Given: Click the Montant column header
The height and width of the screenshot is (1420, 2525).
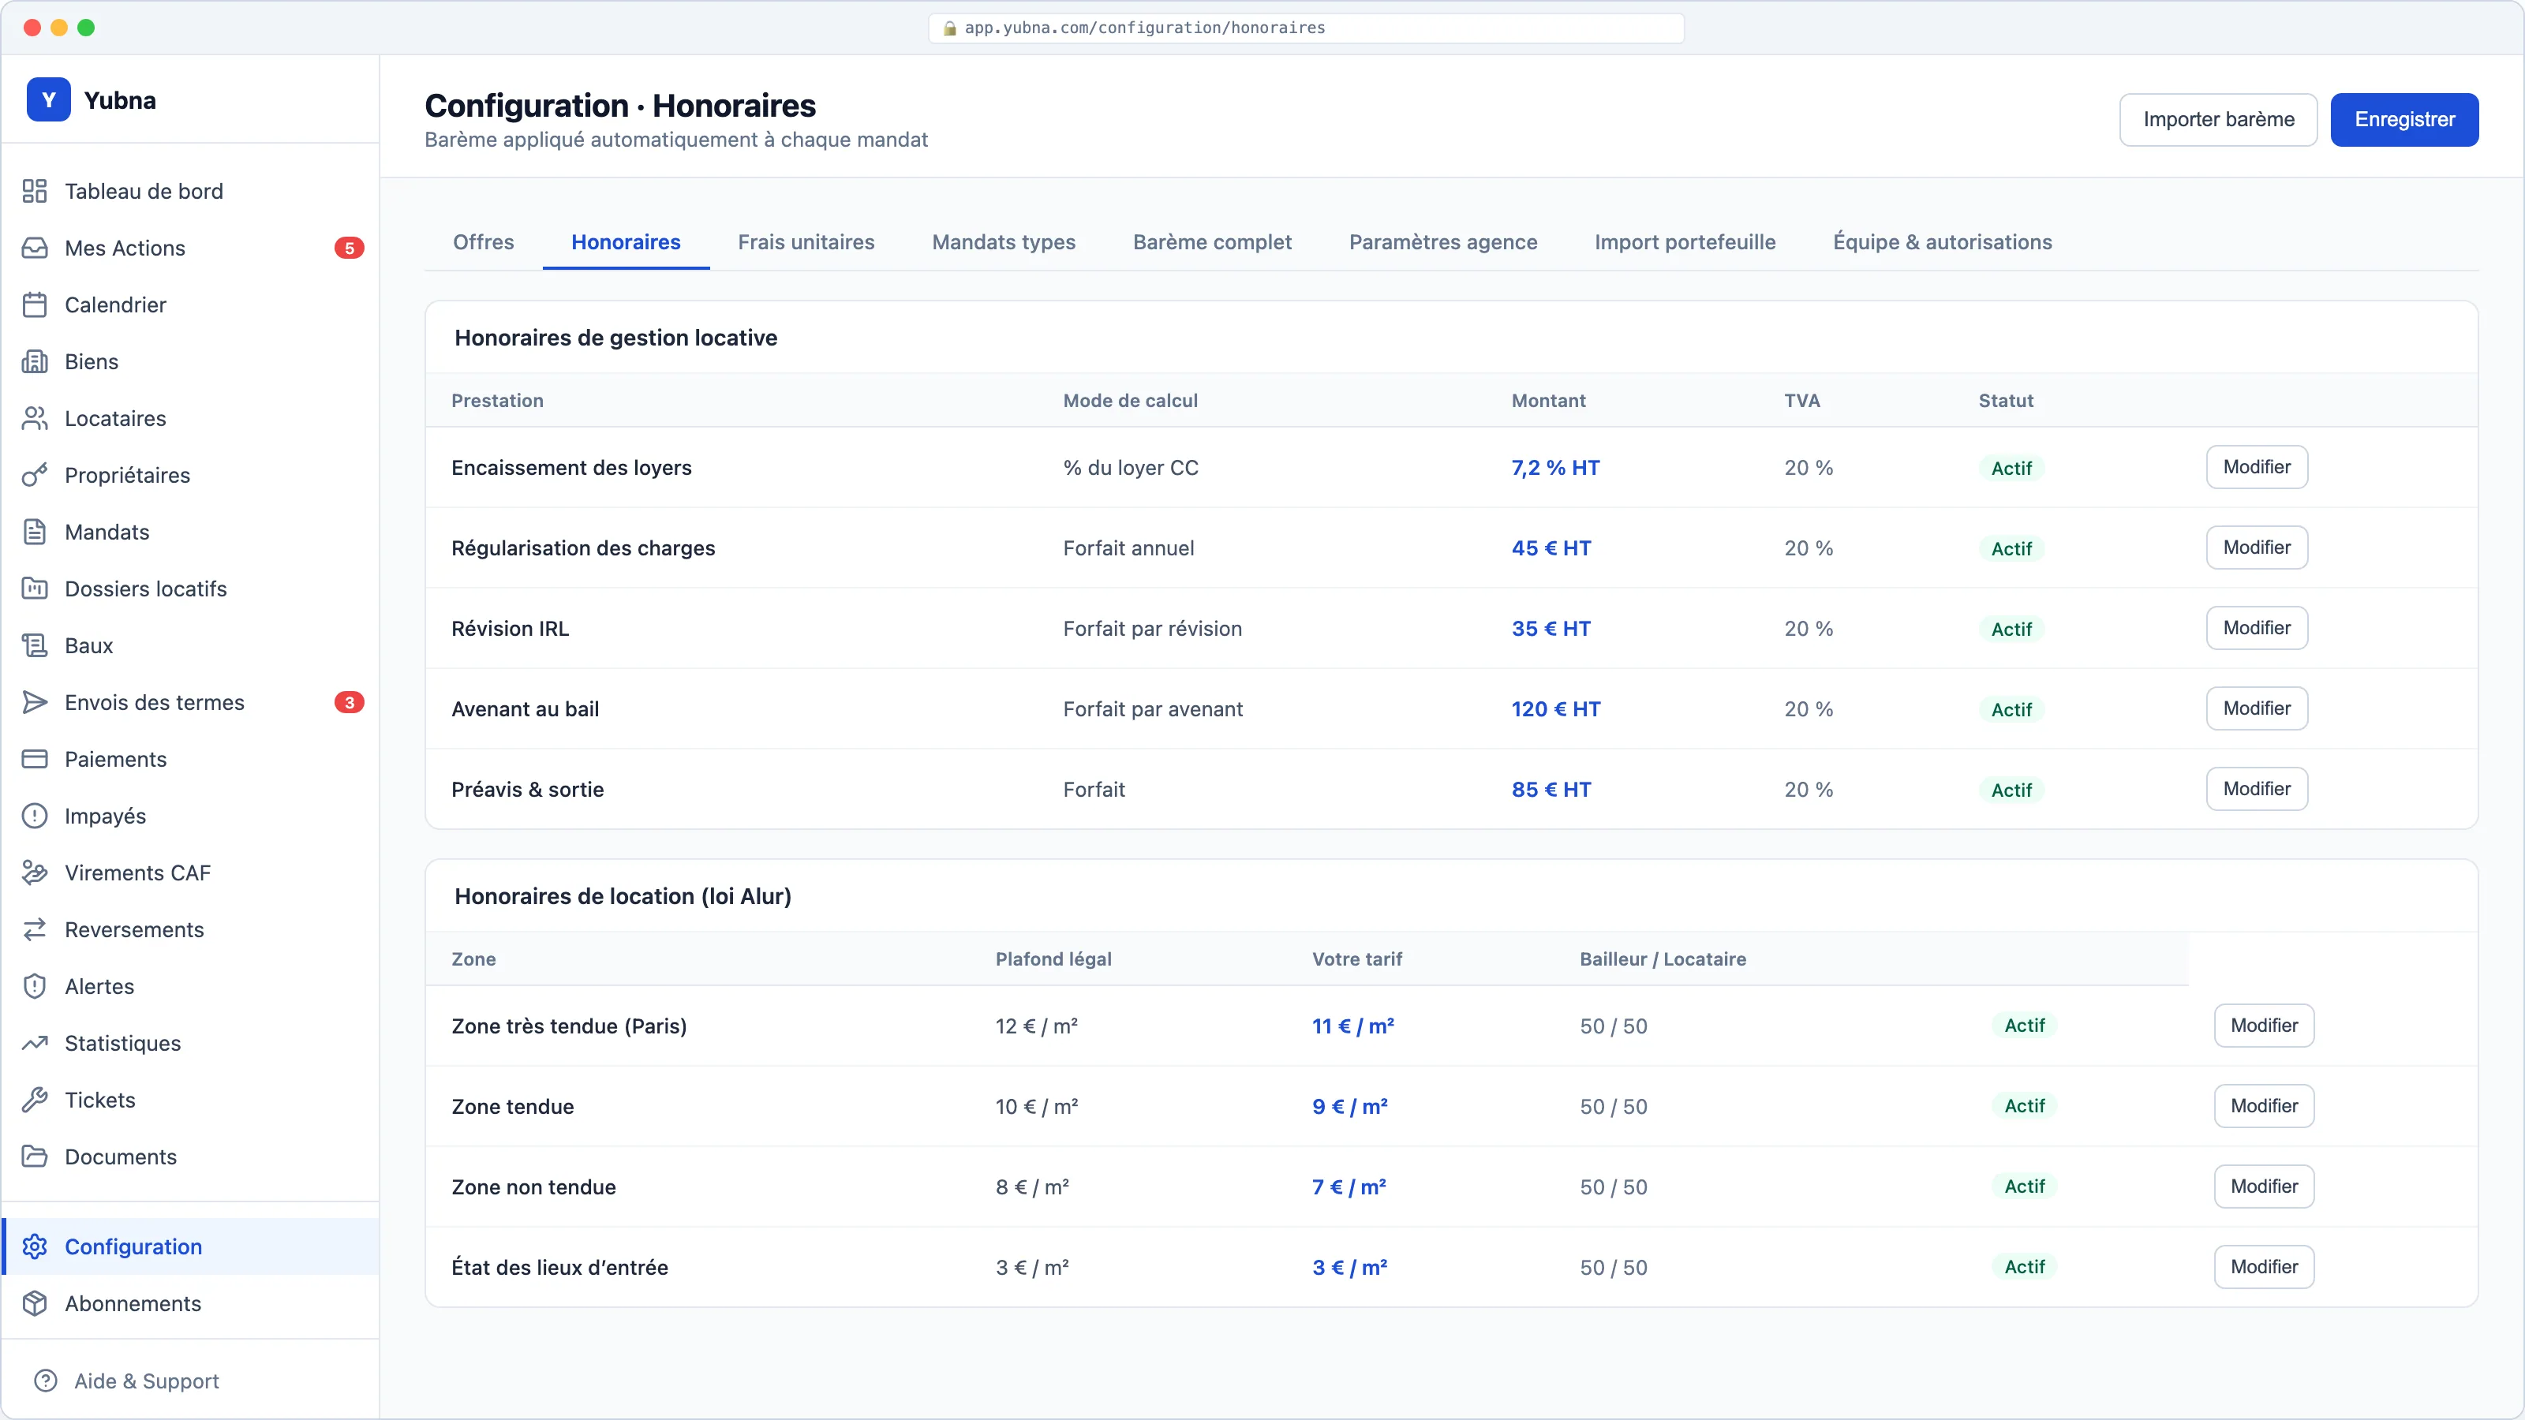Looking at the screenshot, I should click(x=1547, y=401).
